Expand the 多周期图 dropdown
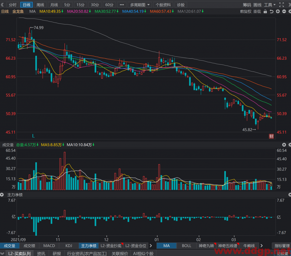Image resolution: width=291 pixels, height=256 pixels. coord(140,5)
